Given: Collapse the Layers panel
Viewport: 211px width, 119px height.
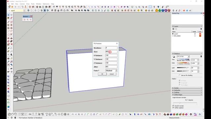Looking at the screenshot, I should 187,26.
